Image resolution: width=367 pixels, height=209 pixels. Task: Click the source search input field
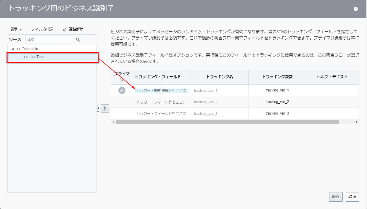tap(49, 40)
